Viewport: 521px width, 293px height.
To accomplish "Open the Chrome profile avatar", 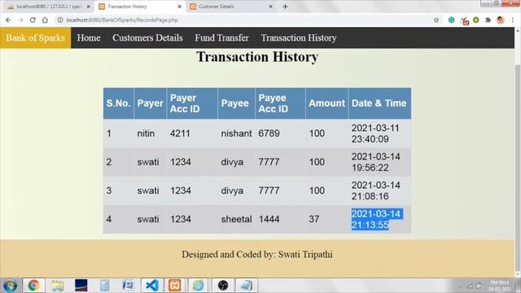I will [501, 20].
